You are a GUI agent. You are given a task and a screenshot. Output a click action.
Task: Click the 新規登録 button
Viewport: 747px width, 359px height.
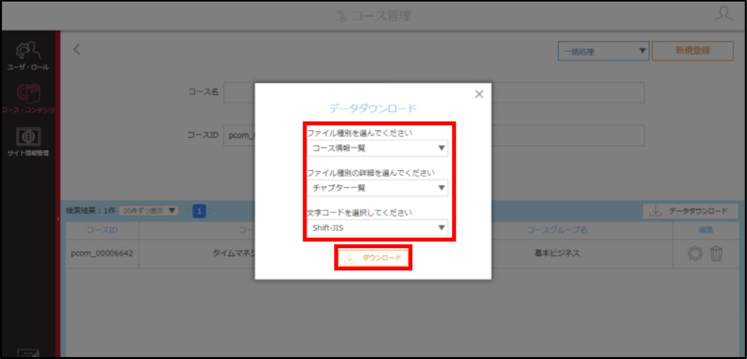pos(692,51)
